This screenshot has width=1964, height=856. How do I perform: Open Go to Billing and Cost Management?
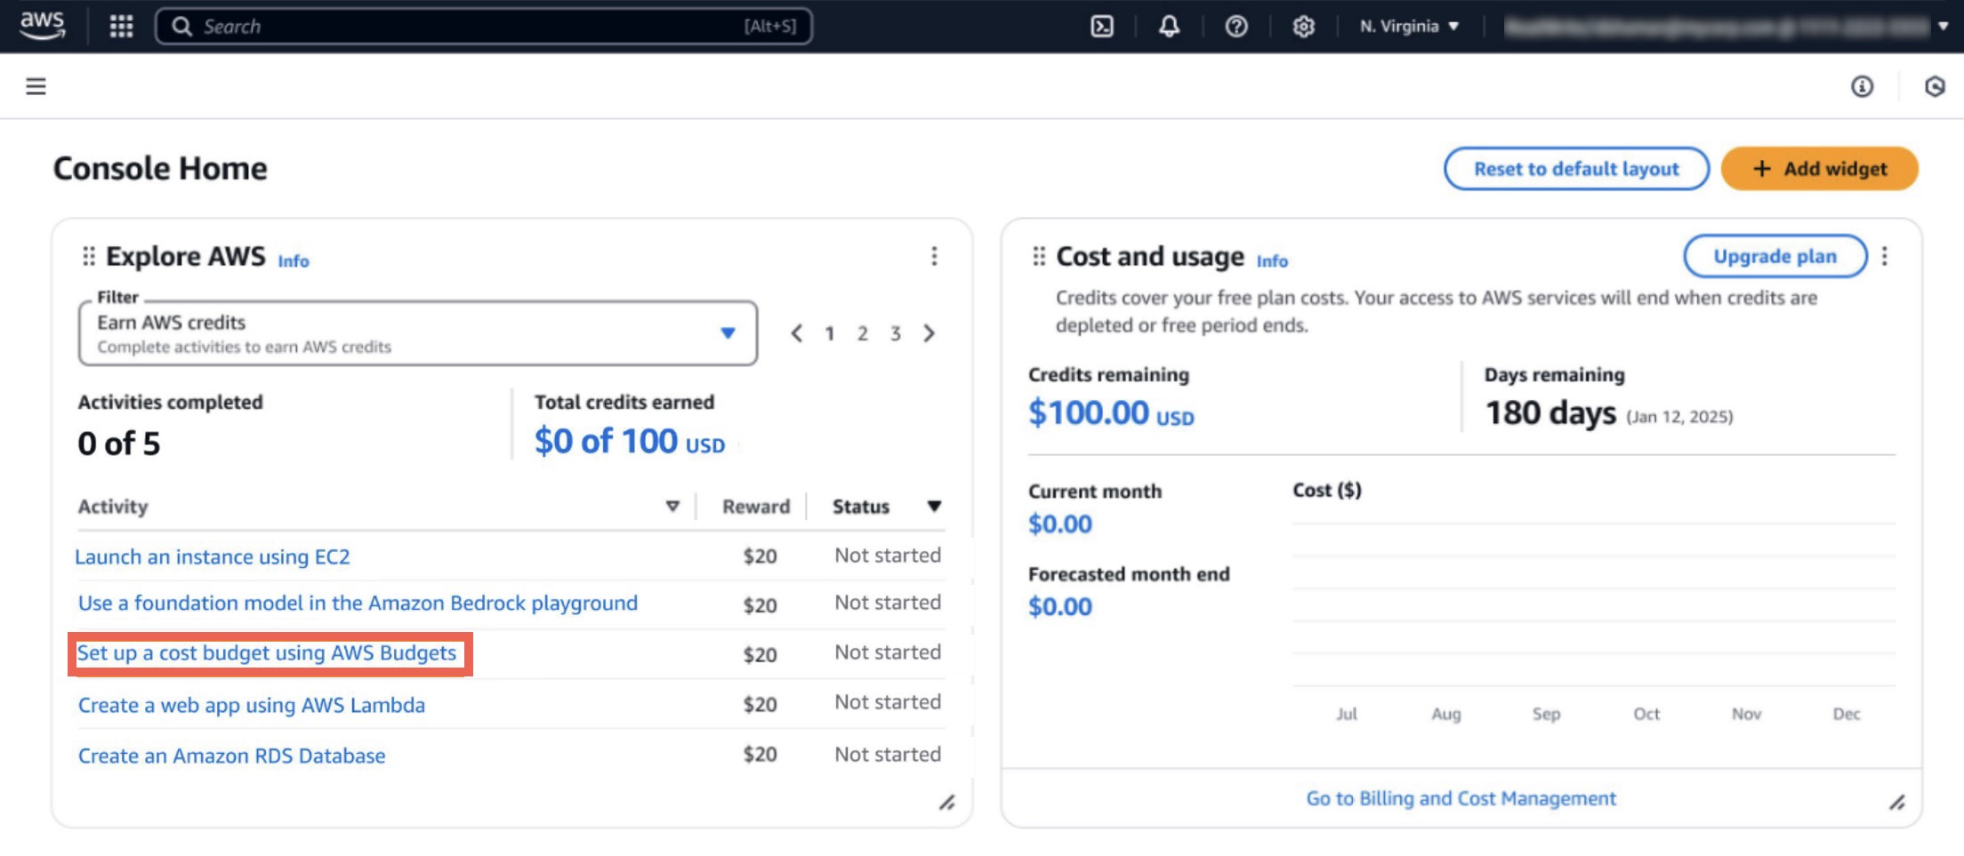[1461, 798]
